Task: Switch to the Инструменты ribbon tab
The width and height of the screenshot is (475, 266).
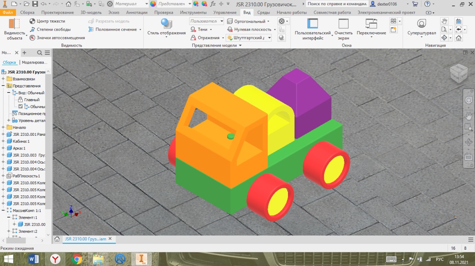Action: point(193,13)
